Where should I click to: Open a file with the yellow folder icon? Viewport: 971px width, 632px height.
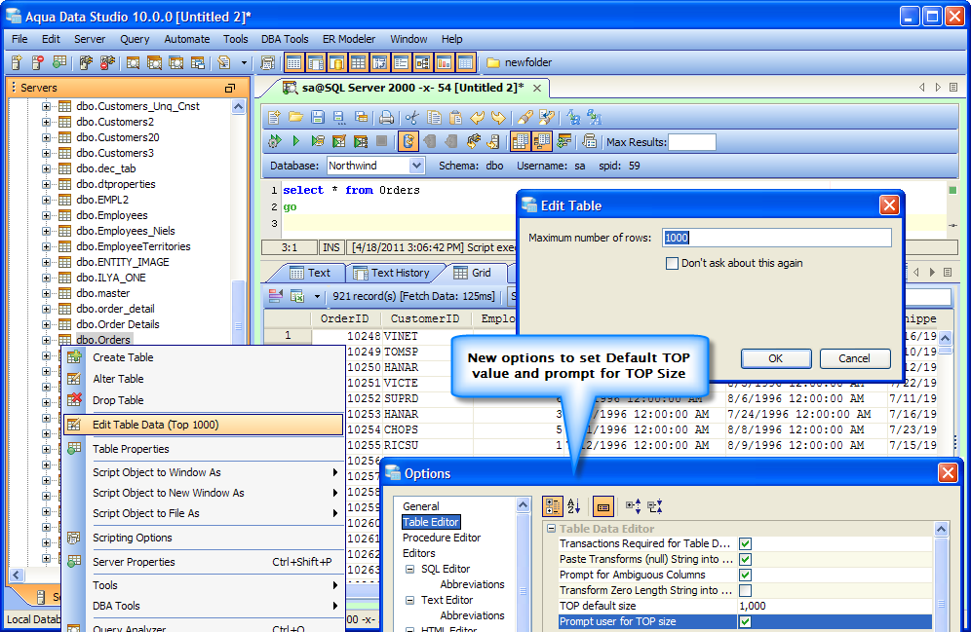pyautogui.click(x=296, y=117)
